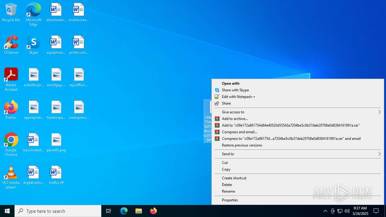Open Edge from the taskbar
The height and width of the screenshot is (217, 386).
coord(124,211)
